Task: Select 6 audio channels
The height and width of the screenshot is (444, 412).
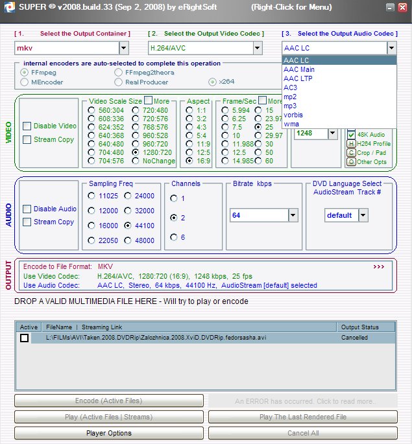Action: click(174, 237)
